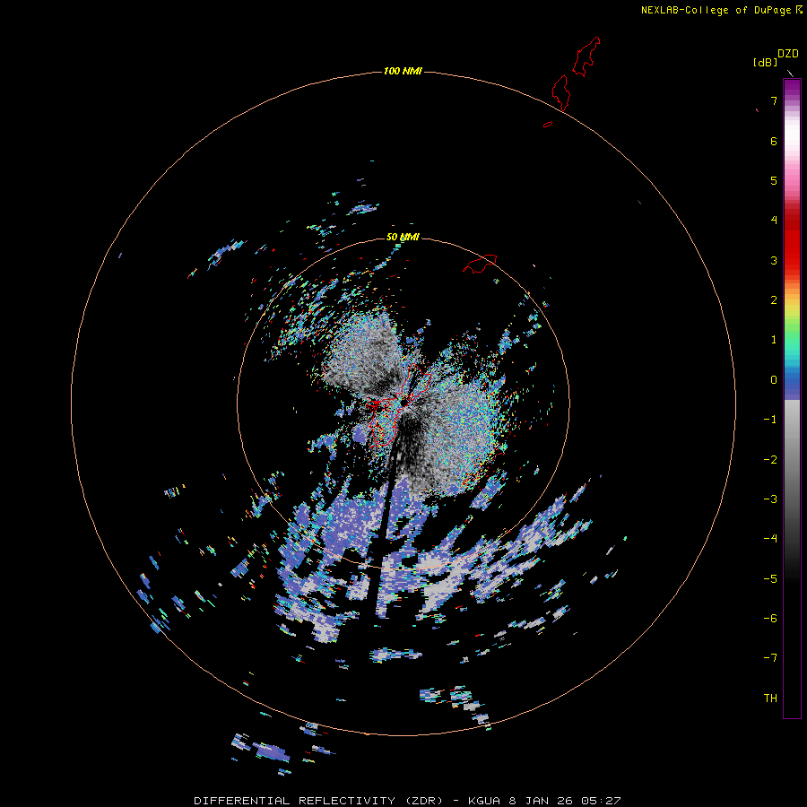Image resolution: width=807 pixels, height=807 pixels.
Task: Click the -5 value on color scale
Action: 770,579
